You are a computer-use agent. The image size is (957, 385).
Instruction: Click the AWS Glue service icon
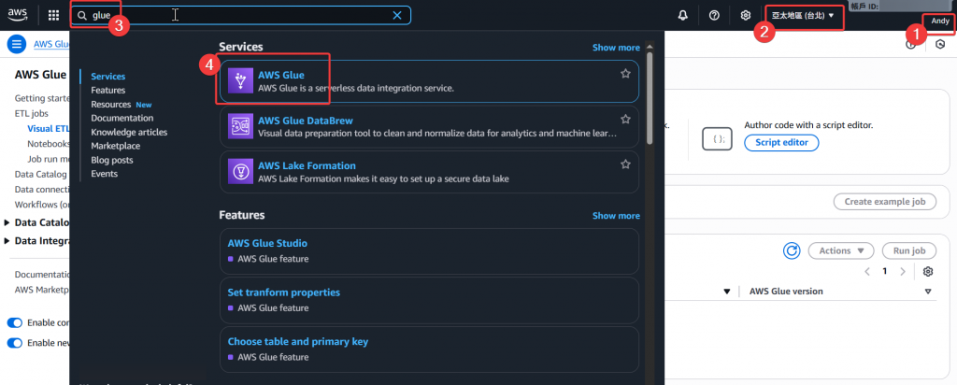pyautogui.click(x=240, y=80)
